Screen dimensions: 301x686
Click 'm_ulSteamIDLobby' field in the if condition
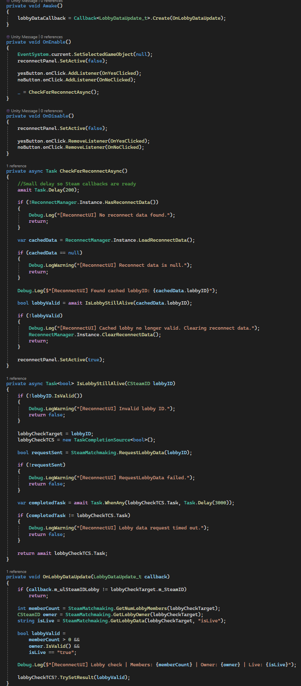[x=76, y=589]
